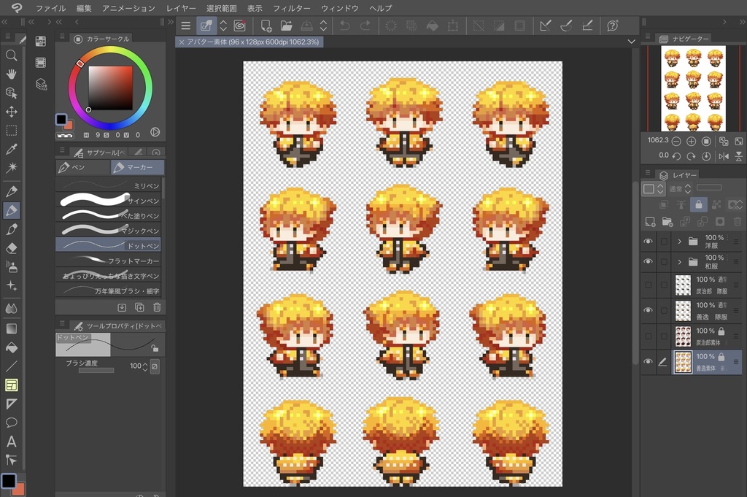Open the ウィンドウ menu

[340, 8]
